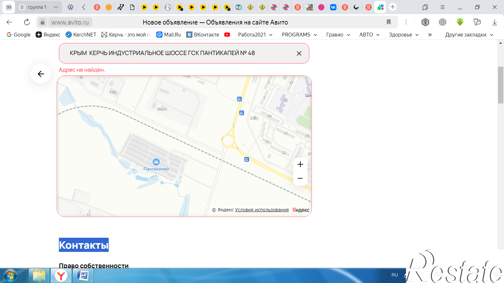The height and width of the screenshot is (283, 504).
Task: Open Microsoft Word from the taskbar
Action: (83, 276)
